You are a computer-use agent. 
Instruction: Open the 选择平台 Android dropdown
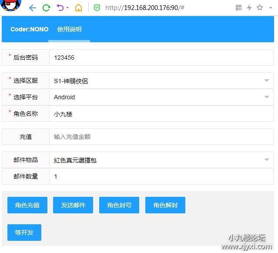[x=267, y=97]
